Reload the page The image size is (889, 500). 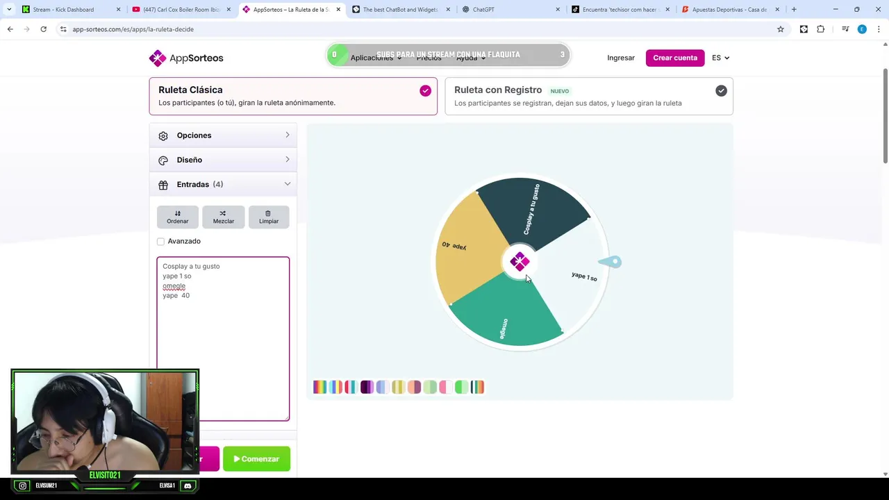(x=43, y=29)
